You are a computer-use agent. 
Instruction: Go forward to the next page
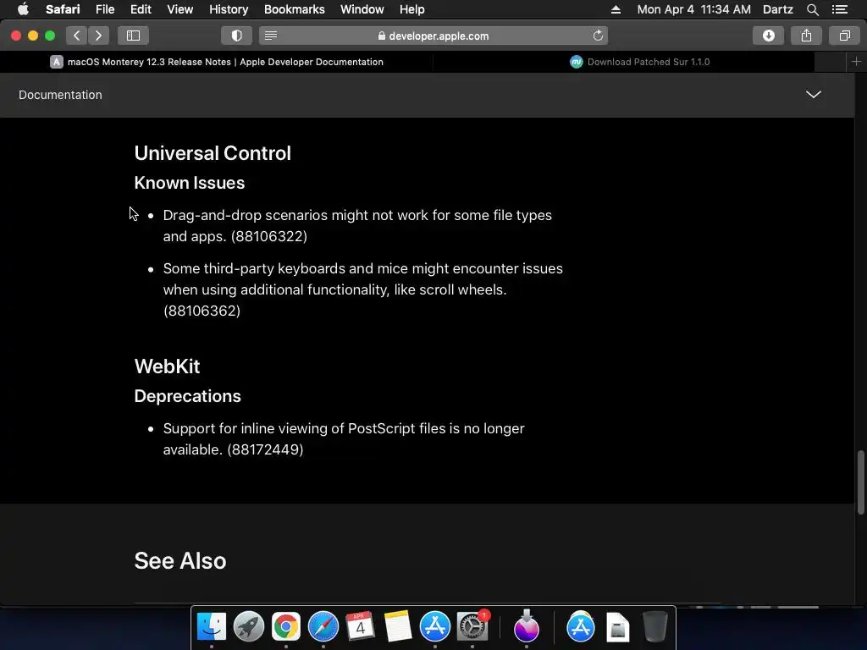(98, 36)
